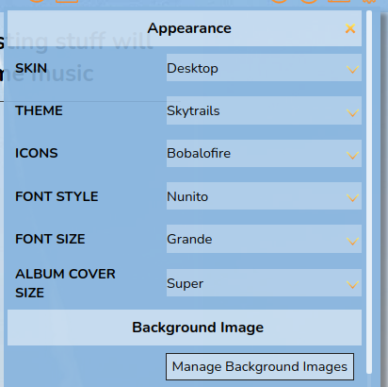The image size is (388, 387).
Task: Open the Font Size dropdown showing Grande
Action: tap(264, 239)
